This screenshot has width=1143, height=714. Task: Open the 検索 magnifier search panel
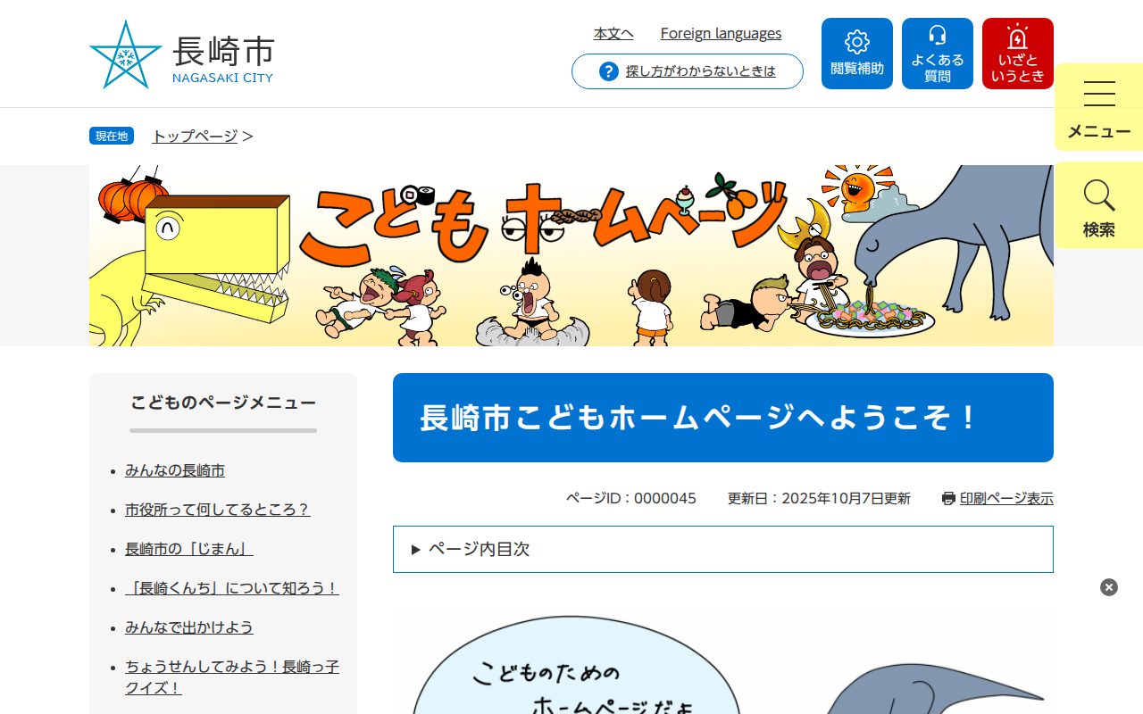pyautogui.click(x=1099, y=206)
